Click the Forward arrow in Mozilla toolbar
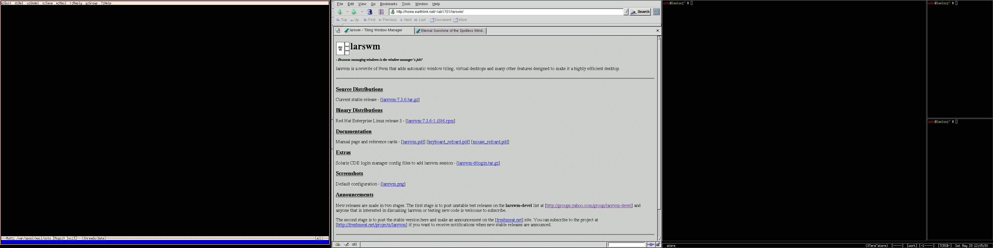This screenshot has width=993, height=248. [354, 12]
